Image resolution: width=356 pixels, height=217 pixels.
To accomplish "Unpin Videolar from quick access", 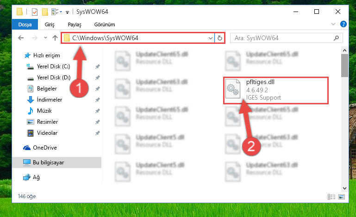I will 97,133.
